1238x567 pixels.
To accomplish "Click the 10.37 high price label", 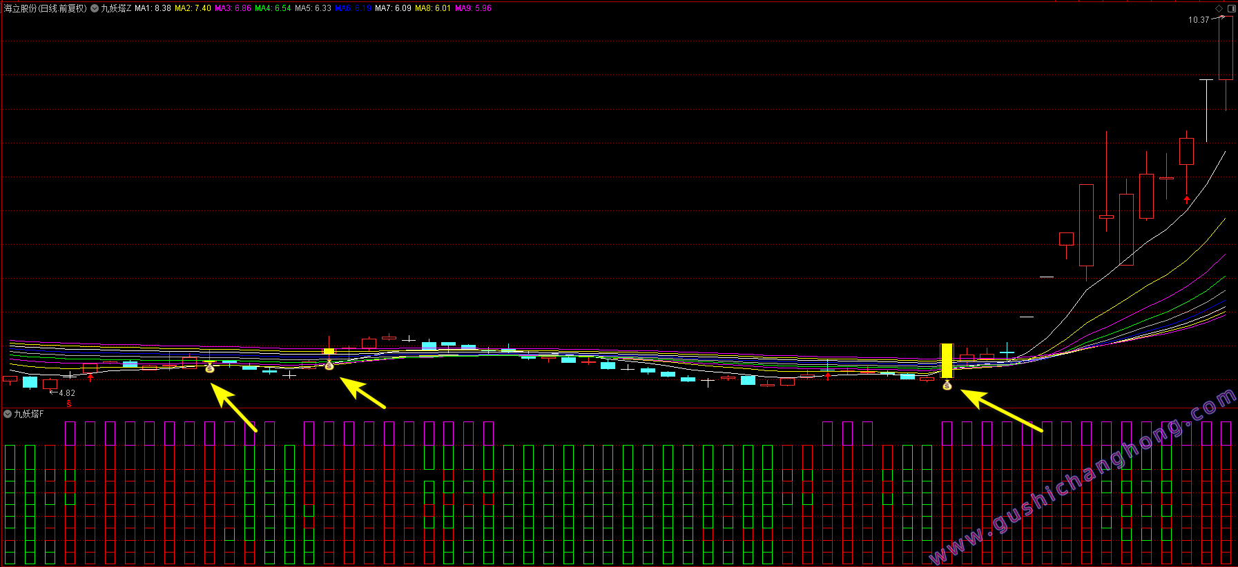I will pyautogui.click(x=1199, y=20).
